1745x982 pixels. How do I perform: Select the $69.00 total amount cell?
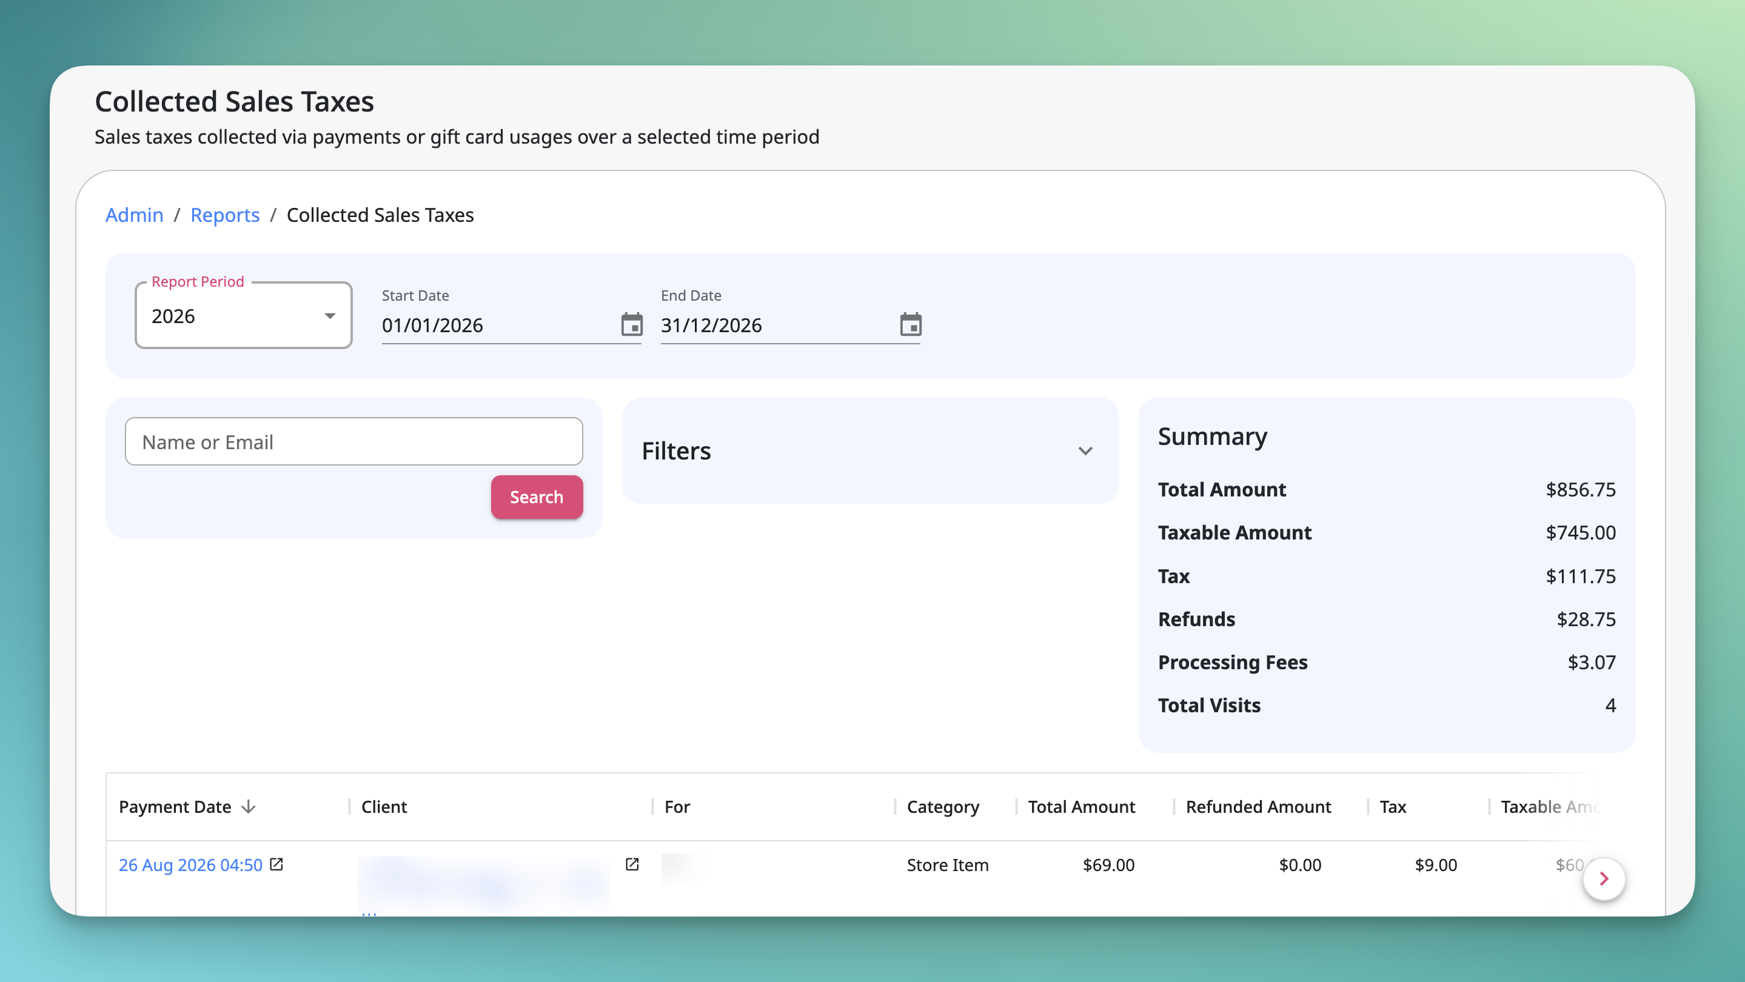1108,865
